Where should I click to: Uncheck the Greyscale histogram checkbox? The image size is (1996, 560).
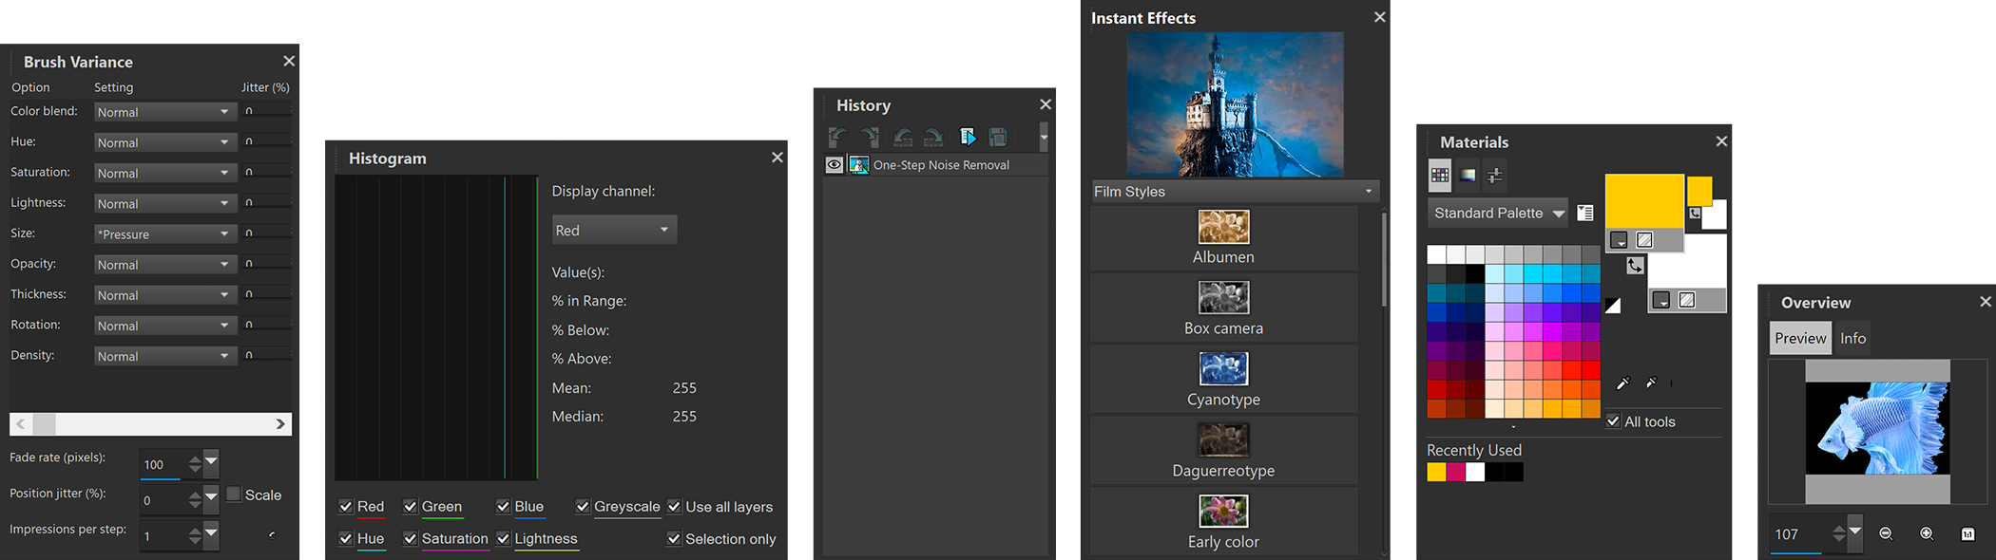point(583,507)
